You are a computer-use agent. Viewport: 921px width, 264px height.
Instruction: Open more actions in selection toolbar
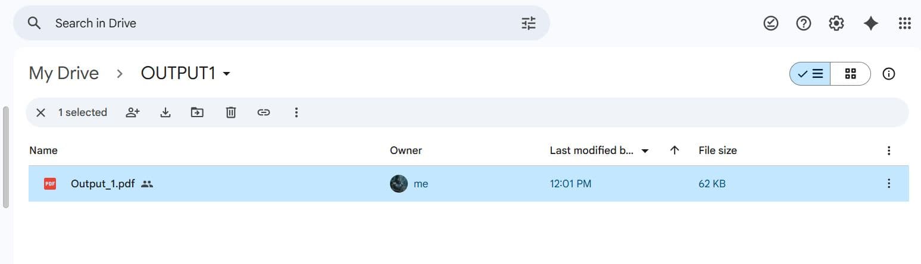coord(296,112)
